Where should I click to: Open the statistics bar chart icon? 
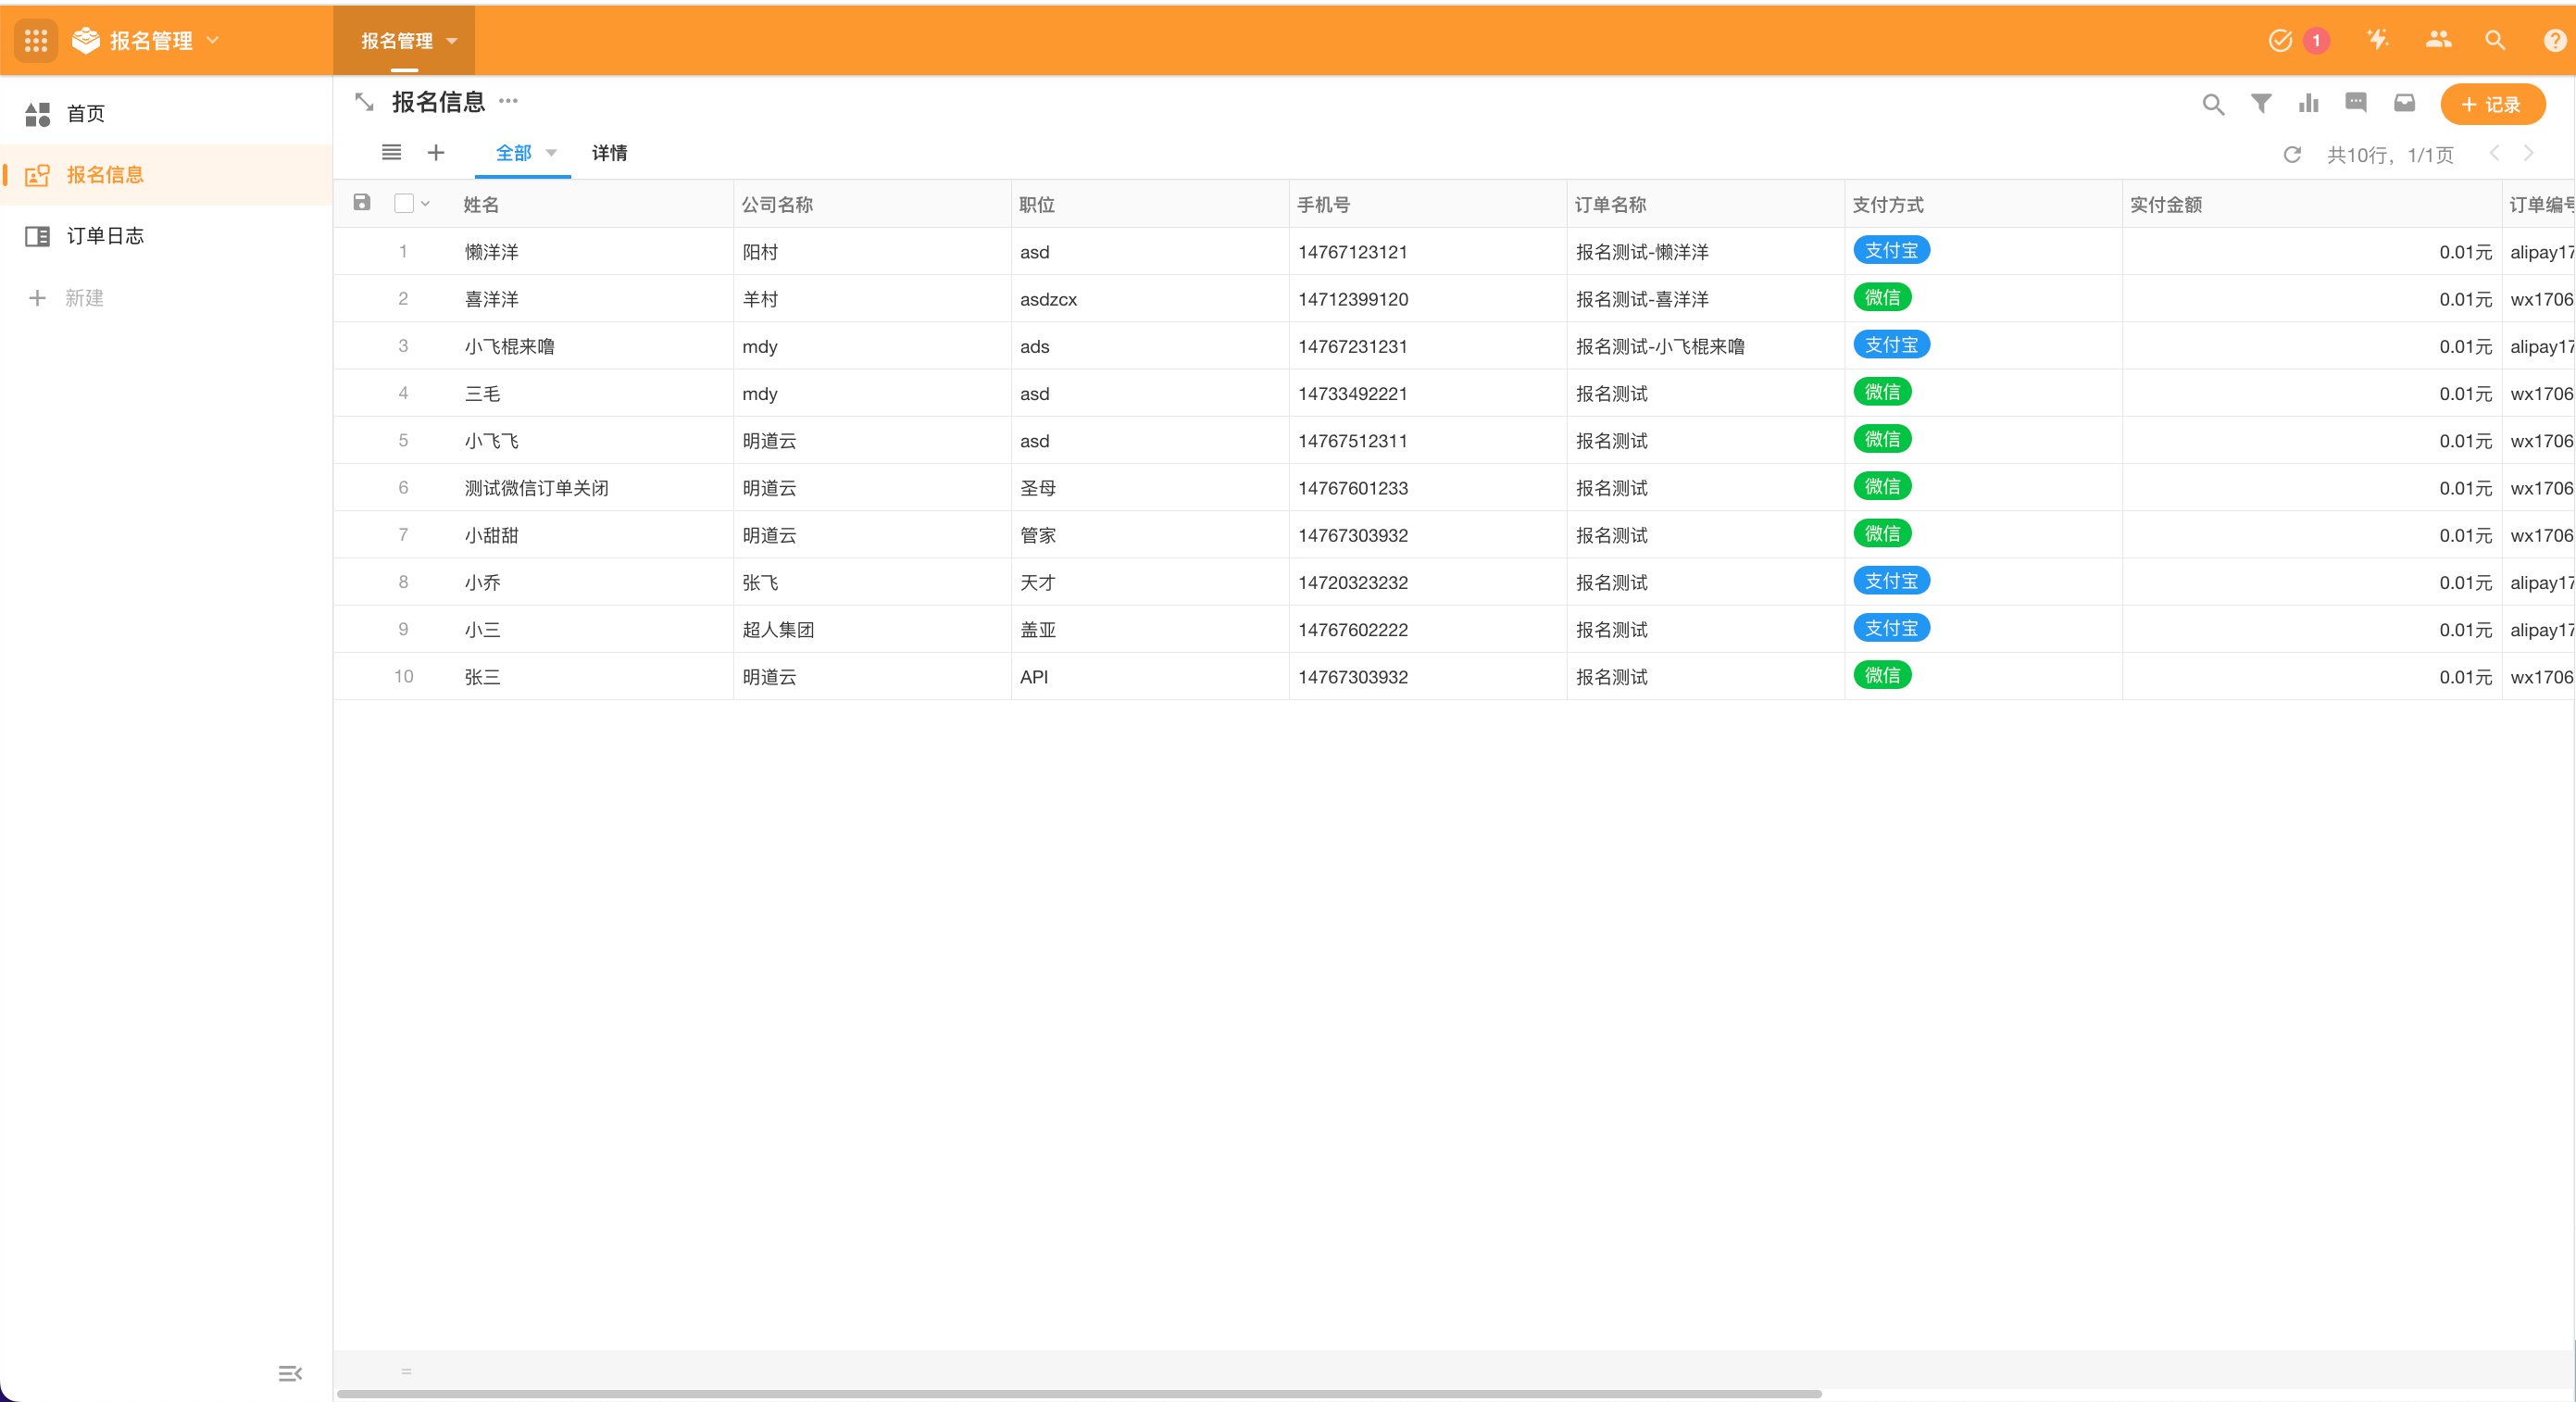click(2308, 103)
